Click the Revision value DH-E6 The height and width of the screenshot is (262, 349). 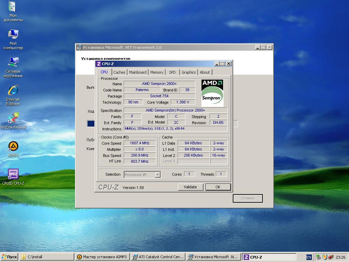(218, 122)
